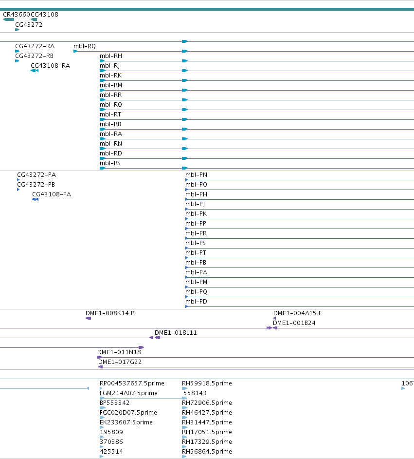Select EST RH46427.5prime
Viewport: 414px width, 459px height.
(x=207, y=412)
